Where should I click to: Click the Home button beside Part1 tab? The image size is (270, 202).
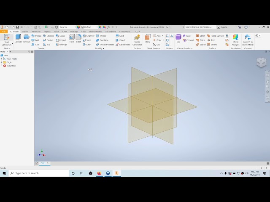click(x=37, y=163)
